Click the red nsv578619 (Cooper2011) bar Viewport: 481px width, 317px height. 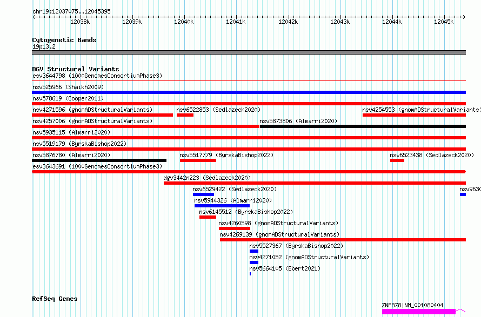(249, 104)
